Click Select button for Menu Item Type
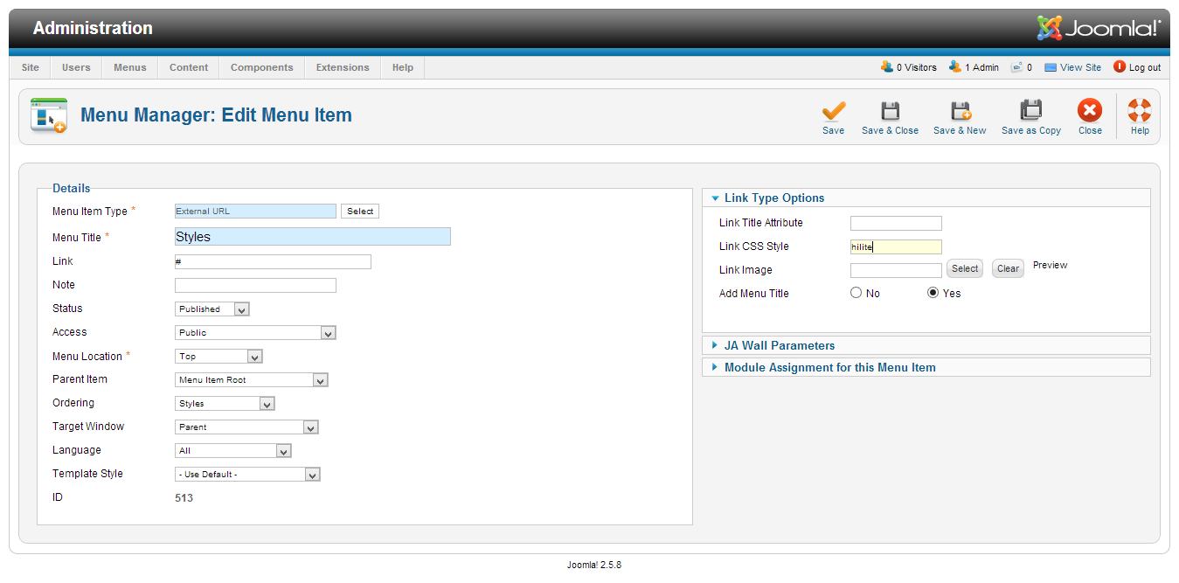Image resolution: width=1179 pixels, height=583 pixels. coord(360,211)
